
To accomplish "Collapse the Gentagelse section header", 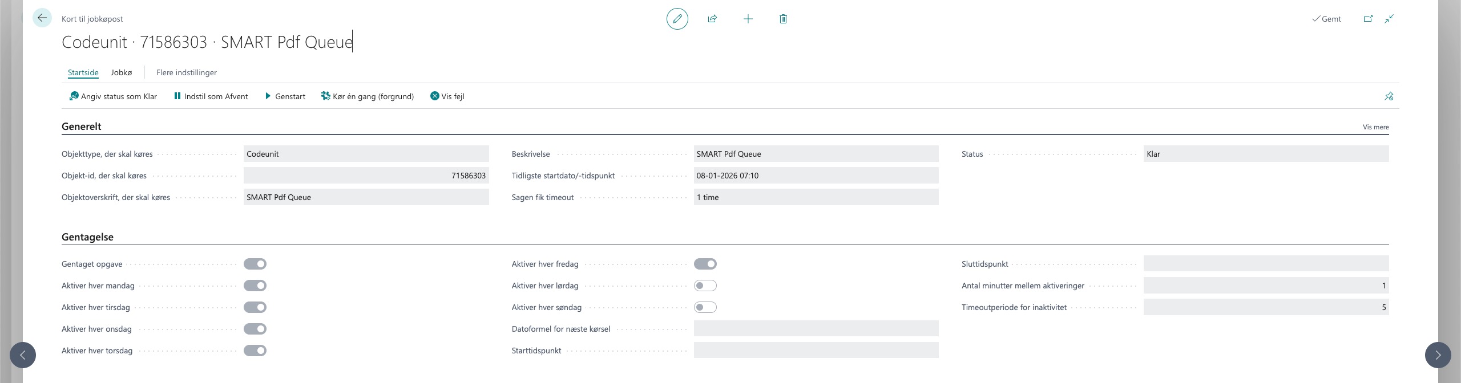I will click(x=87, y=237).
